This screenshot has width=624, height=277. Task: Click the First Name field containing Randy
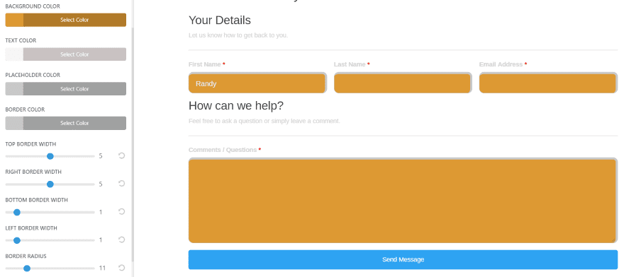coord(257,83)
